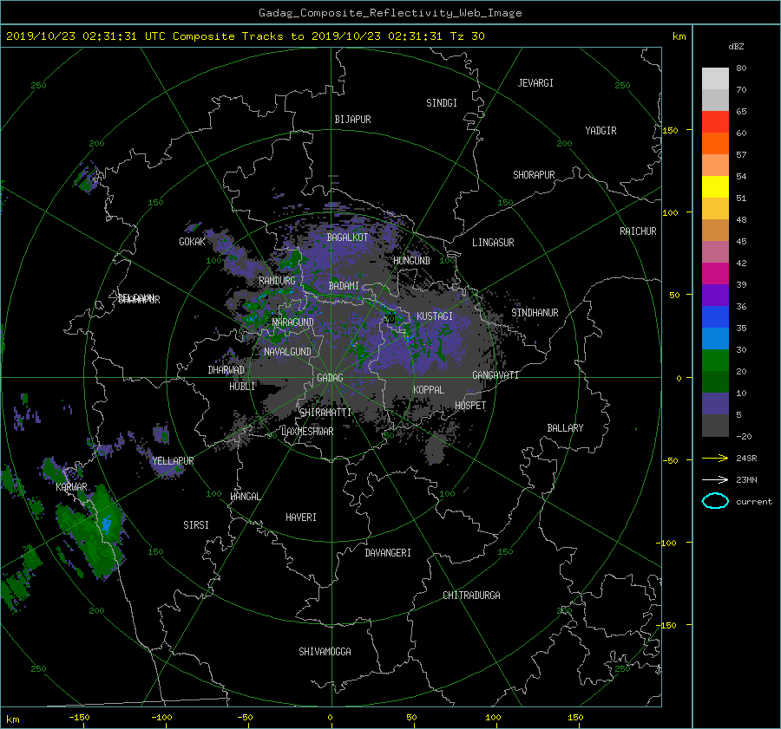Select the purple 5-10 dBZ color band
Viewport: 781px width, 729px height.
click(715, 403)
